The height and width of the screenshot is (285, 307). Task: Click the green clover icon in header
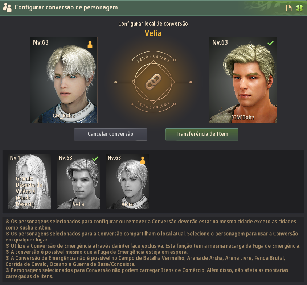[x=299, y=8]
